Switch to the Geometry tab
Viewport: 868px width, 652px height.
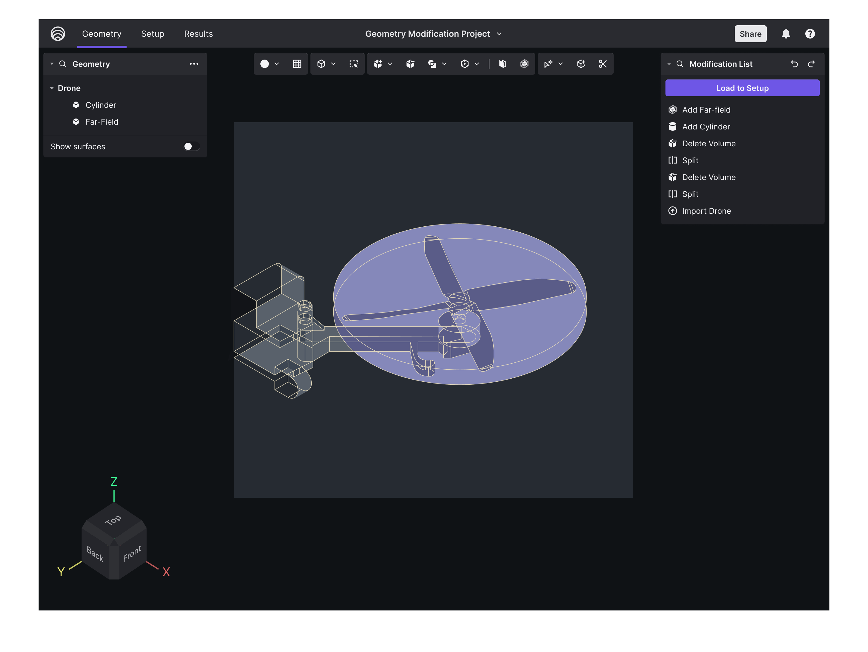(x=102, y=34)
